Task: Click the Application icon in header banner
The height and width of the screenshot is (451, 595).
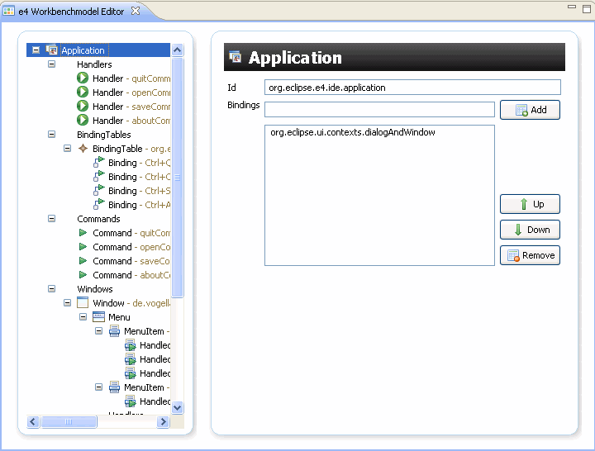Action: [x=236, y=58]
